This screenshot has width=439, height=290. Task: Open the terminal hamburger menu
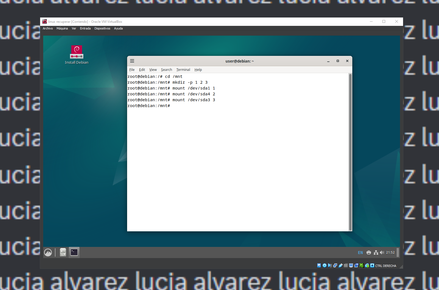(x=132, y=61)
